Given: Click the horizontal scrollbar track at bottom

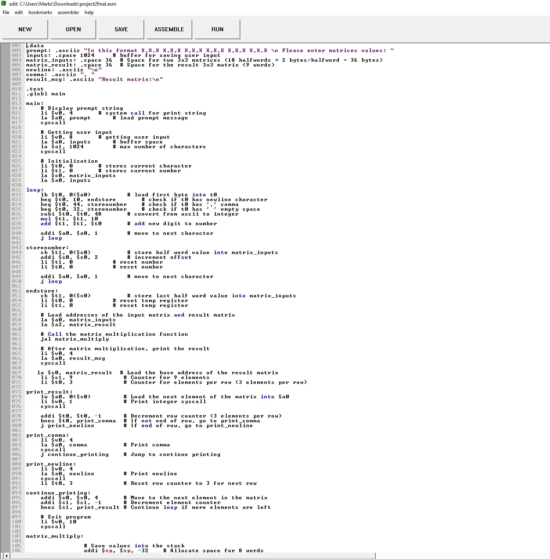Looking at the screenshot, I should coord(240,556).
